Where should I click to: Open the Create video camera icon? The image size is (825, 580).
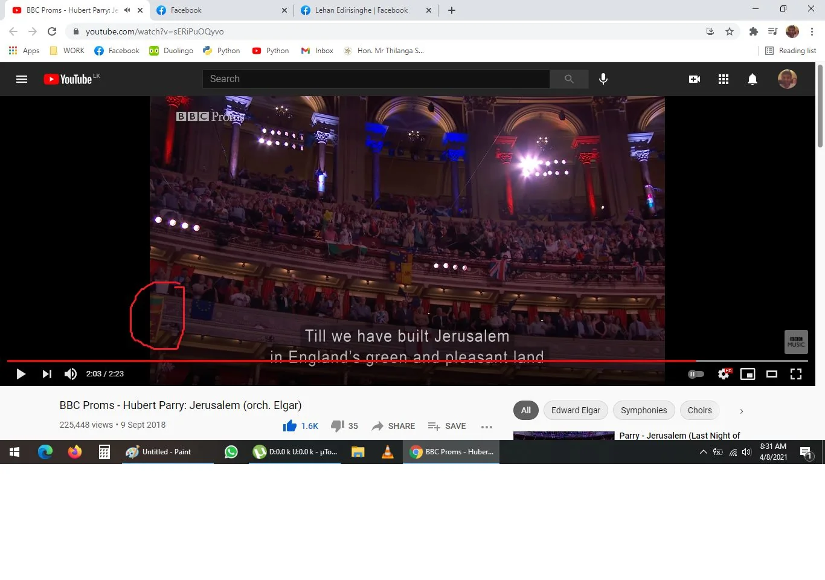(x=695, y=79)
